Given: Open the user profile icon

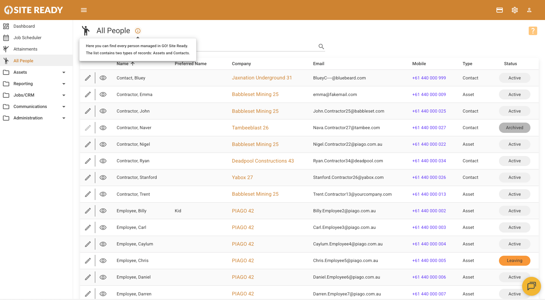Looking at the screenshot, I should [529, 10].
